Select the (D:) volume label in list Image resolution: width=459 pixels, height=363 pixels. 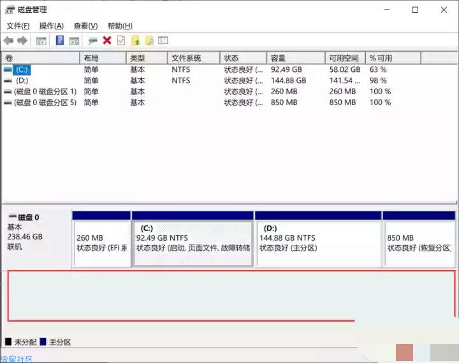[22, 80]
